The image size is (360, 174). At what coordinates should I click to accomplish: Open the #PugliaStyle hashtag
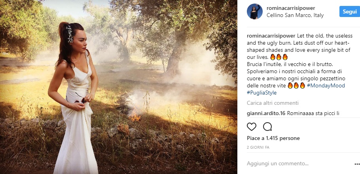point(262,93)
